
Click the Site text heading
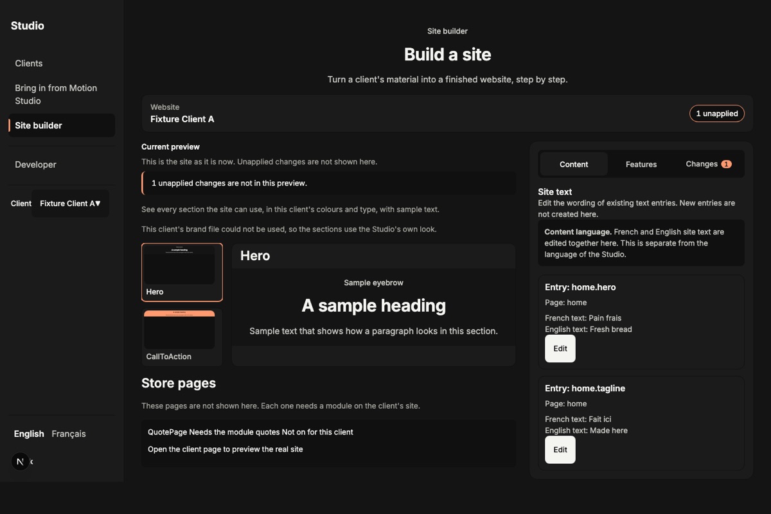tap(555, 191)
